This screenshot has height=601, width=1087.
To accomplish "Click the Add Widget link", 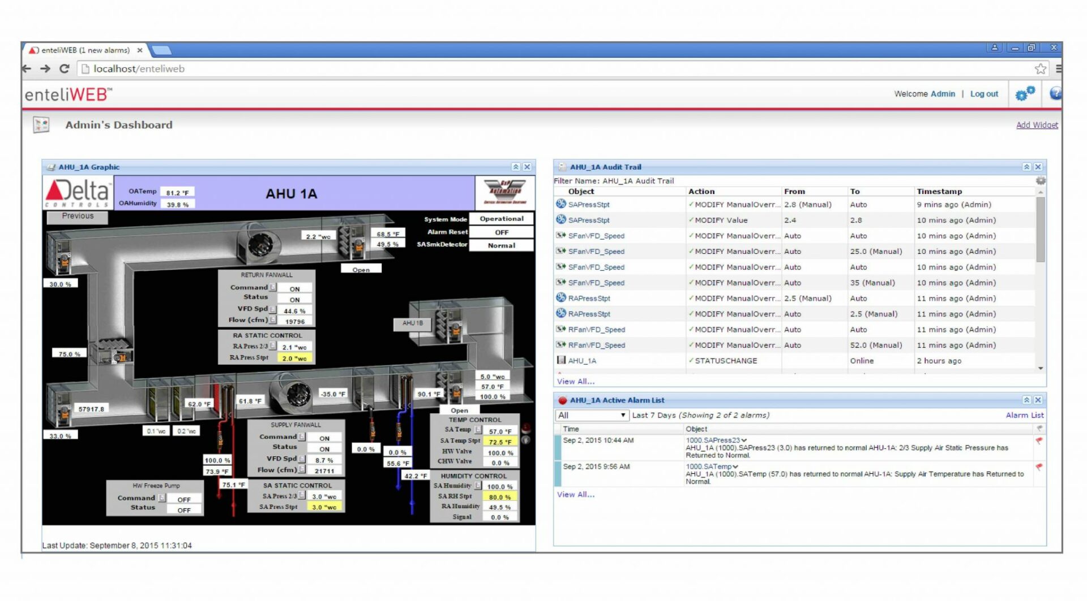I will (x=1037, y=125).
